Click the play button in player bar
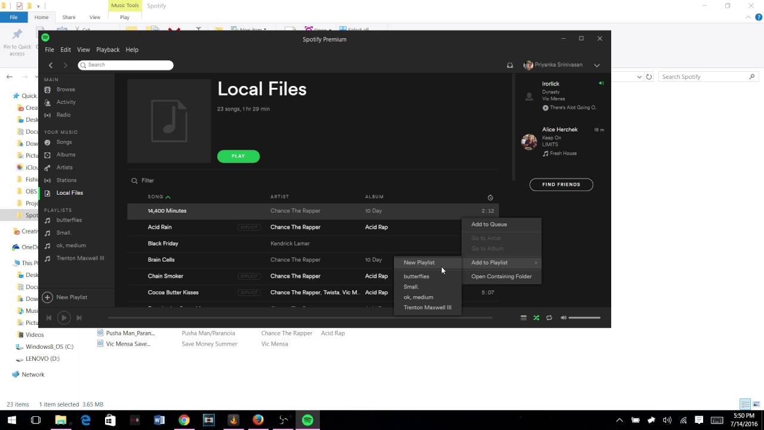Viewport: 764px width, 430px height. (x=64, y=318)
